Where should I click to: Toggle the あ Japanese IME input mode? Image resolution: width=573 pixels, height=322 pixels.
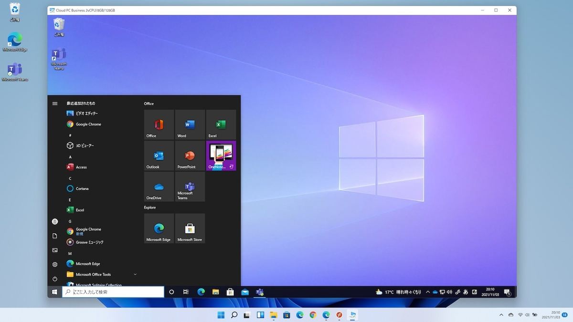click(x=466, y=292)
